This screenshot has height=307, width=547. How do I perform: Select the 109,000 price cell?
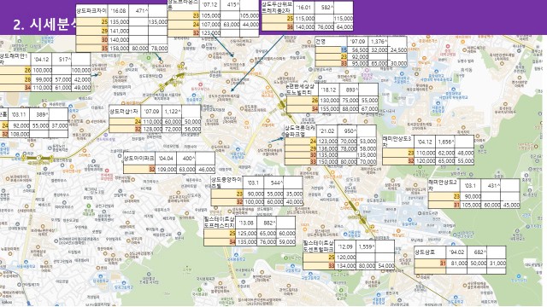pos(167,170)
